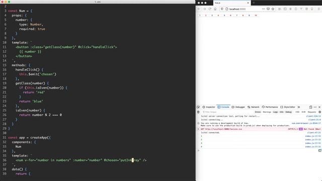Switch to the Debugger devtools tab
This screenshot has height=181, width=322.
tap(238, 107)
